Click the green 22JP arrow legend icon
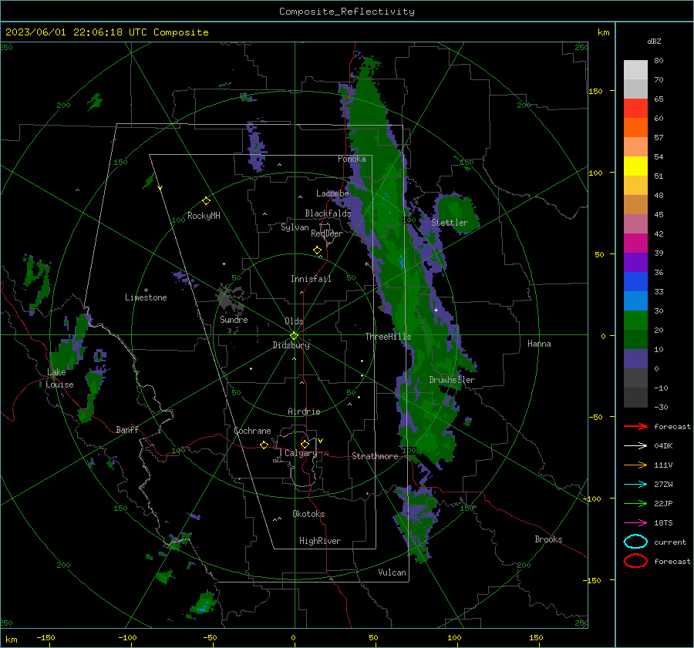 coord(635,503)
